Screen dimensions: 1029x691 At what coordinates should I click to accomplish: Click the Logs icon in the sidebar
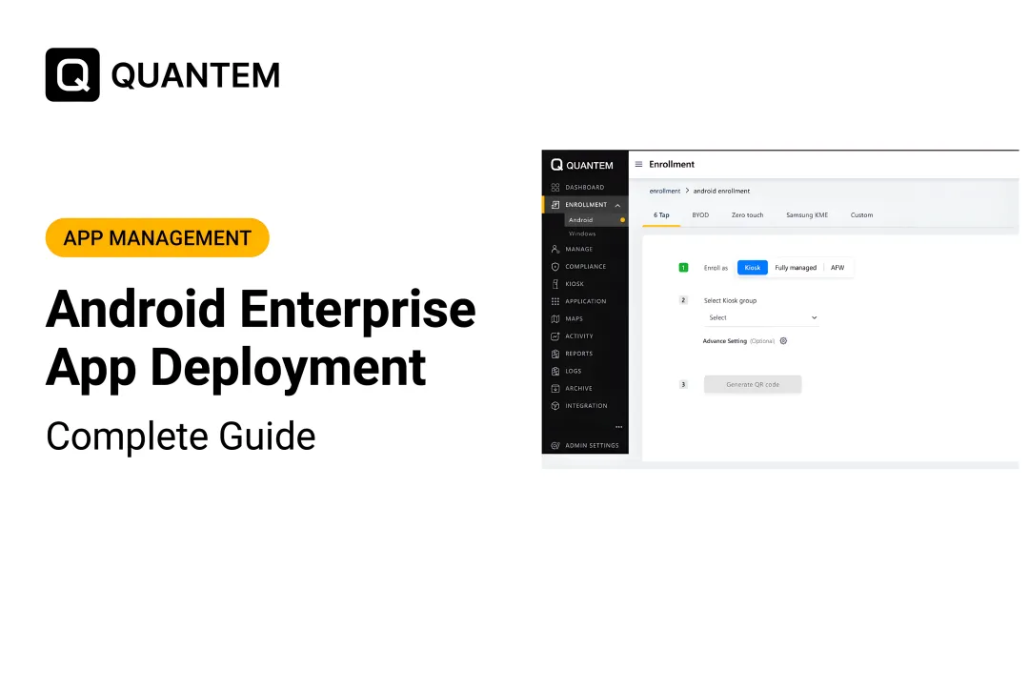[555, 371]
